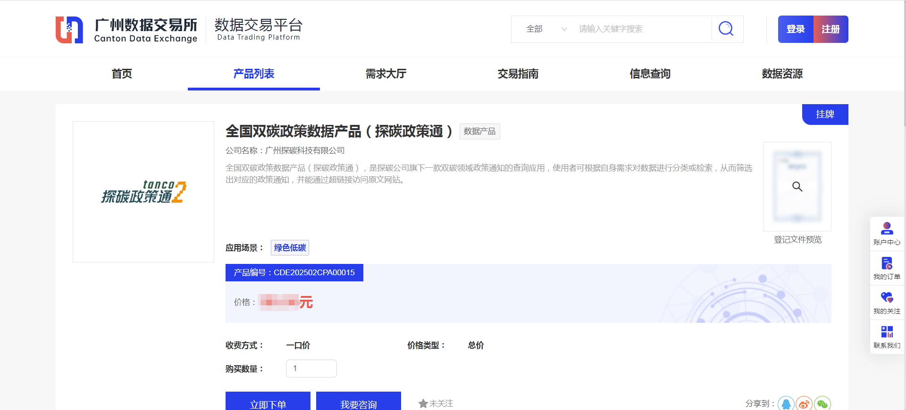Share to Weibo icon
The height and width of the screenshot is (410, 906).
click(804, 404)
